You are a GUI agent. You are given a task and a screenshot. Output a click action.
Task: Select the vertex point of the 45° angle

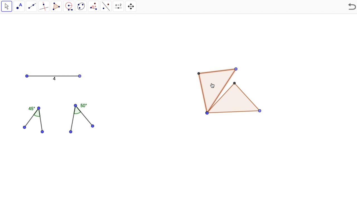click(x=39, y=108)
